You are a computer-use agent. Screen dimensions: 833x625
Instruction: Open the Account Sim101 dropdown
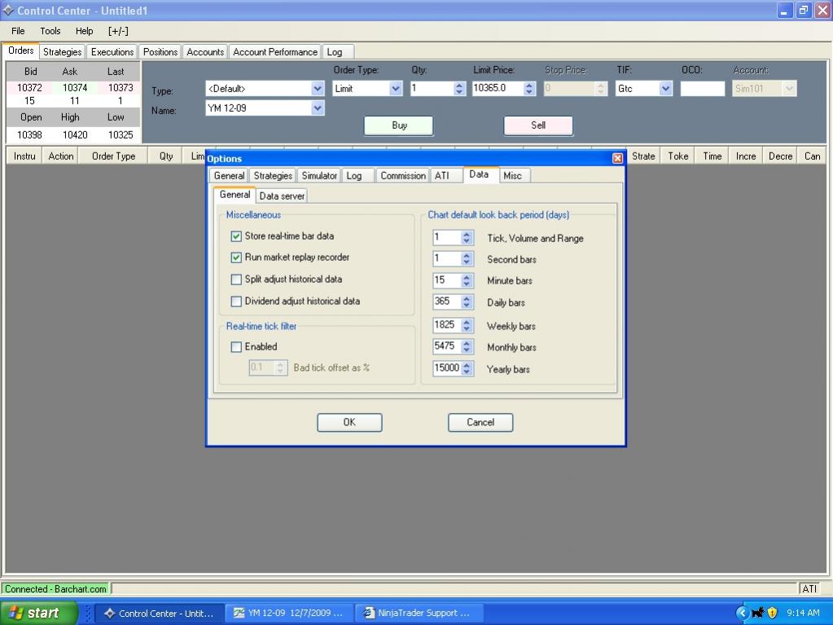[x=790, y=89]
